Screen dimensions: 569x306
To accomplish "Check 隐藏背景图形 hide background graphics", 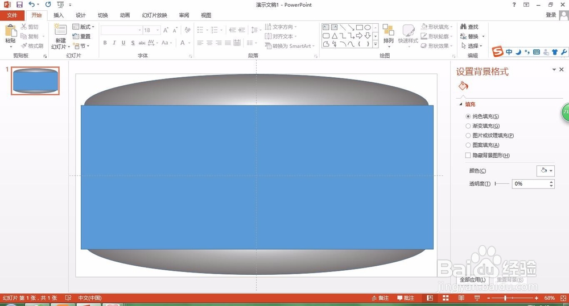I will [x=488, y=156].
